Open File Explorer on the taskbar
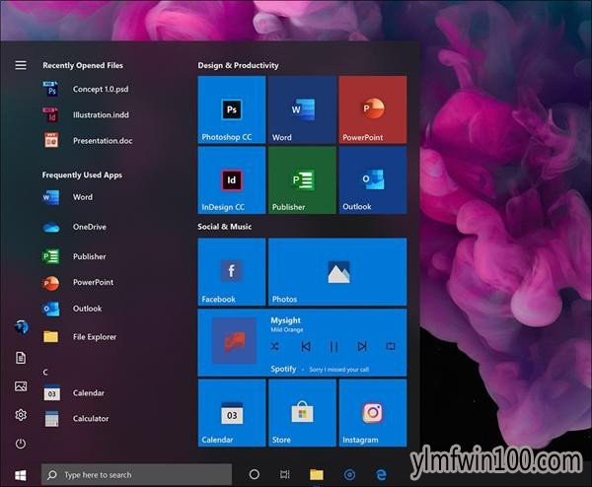 click(317, 474)
